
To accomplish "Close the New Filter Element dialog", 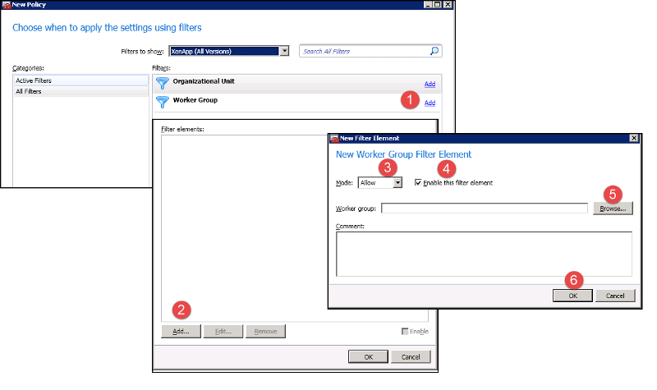I will click(x=634, y=138).
